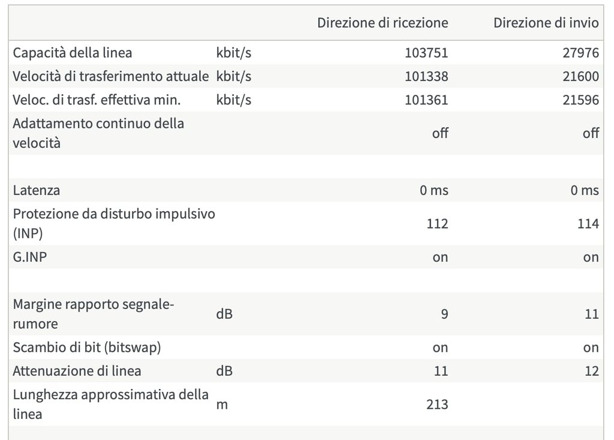Image resolution: width=614 pixels, height=440 pixels.
Task: Click the current send rate value 21600
Action: tap(581, 76)
